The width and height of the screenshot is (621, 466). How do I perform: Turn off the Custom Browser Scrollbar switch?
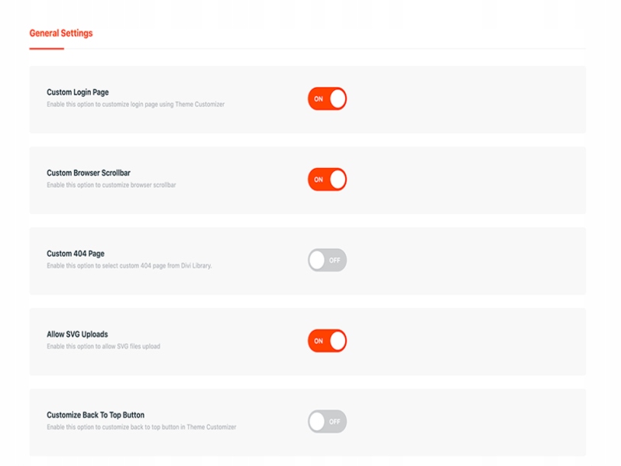(x=327, y=180)
